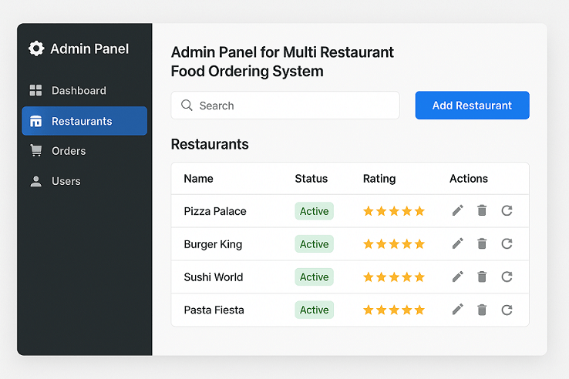569x379 pixels.
Task: Click the refresh icon for Burger King
Action: pos(507,243)
